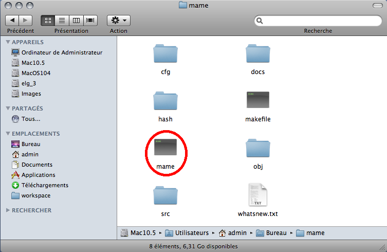This screenshot has height=252, width=387.
Task: Open the admin home folder in sidebar
Action: [x=25, y=154]
